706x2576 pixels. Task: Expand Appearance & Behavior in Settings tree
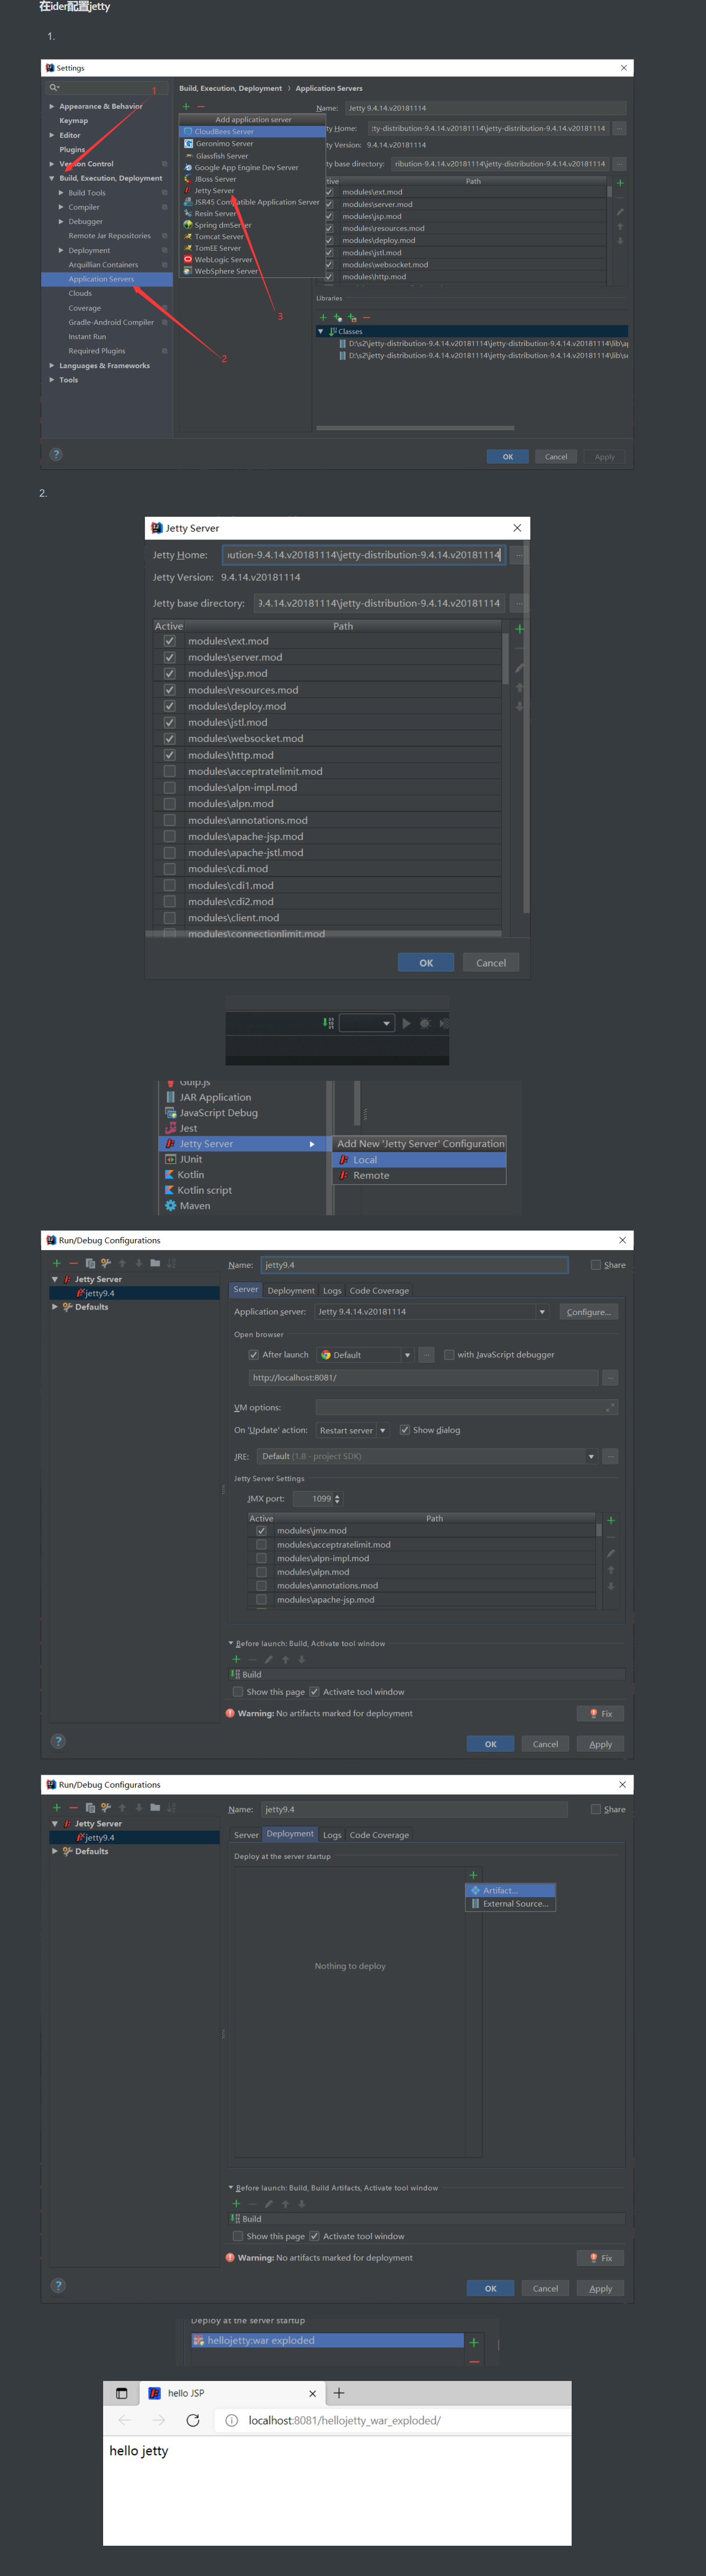tap(52, 106)
